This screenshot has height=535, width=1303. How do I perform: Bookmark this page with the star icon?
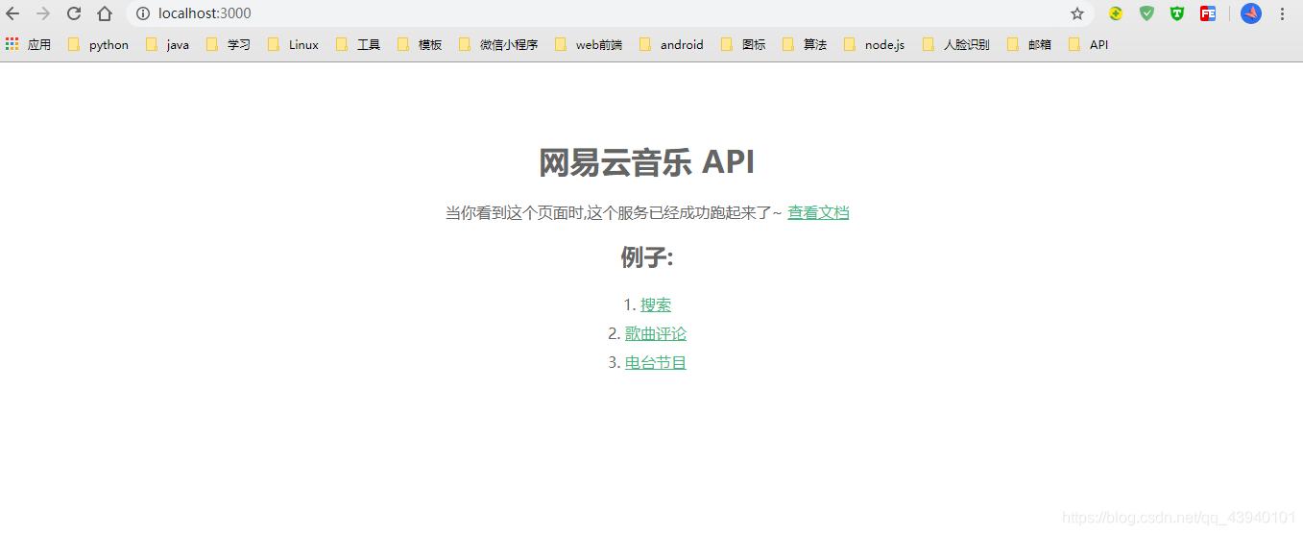point(1077,13)
